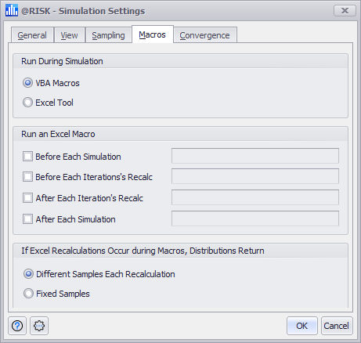The height and width of the screenshot is (343, 361).
Task: Confirm settings with the OK button
Action: pos(302,326)
